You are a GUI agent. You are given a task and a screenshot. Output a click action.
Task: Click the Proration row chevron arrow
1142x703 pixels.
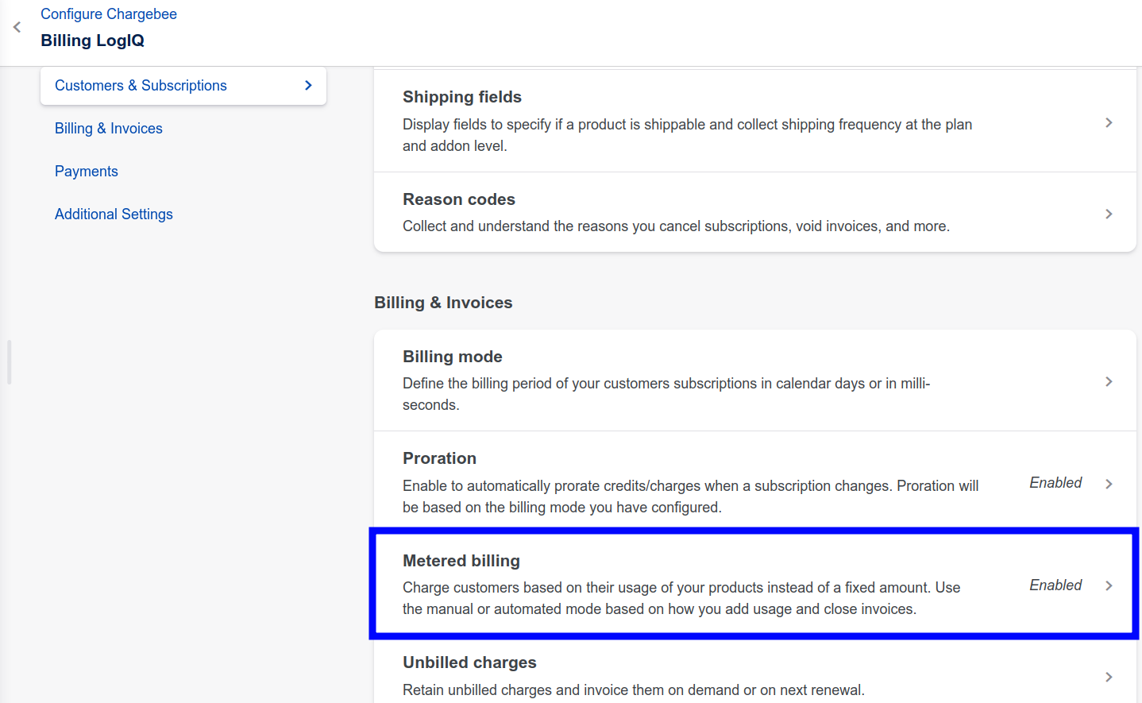[x=1109, y=484]
